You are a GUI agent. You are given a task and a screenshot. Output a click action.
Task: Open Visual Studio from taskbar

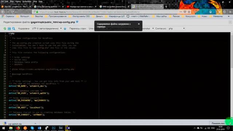(68, 128)
